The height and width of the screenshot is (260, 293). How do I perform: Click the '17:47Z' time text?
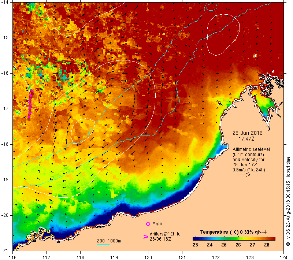point(246,139)
